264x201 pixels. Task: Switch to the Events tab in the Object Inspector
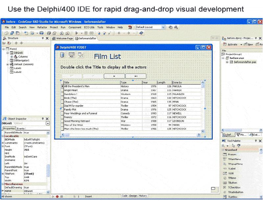point(21,129)
